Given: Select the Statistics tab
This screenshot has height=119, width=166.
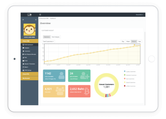Looking at the screenshot, I should click(x=47, y=37).
